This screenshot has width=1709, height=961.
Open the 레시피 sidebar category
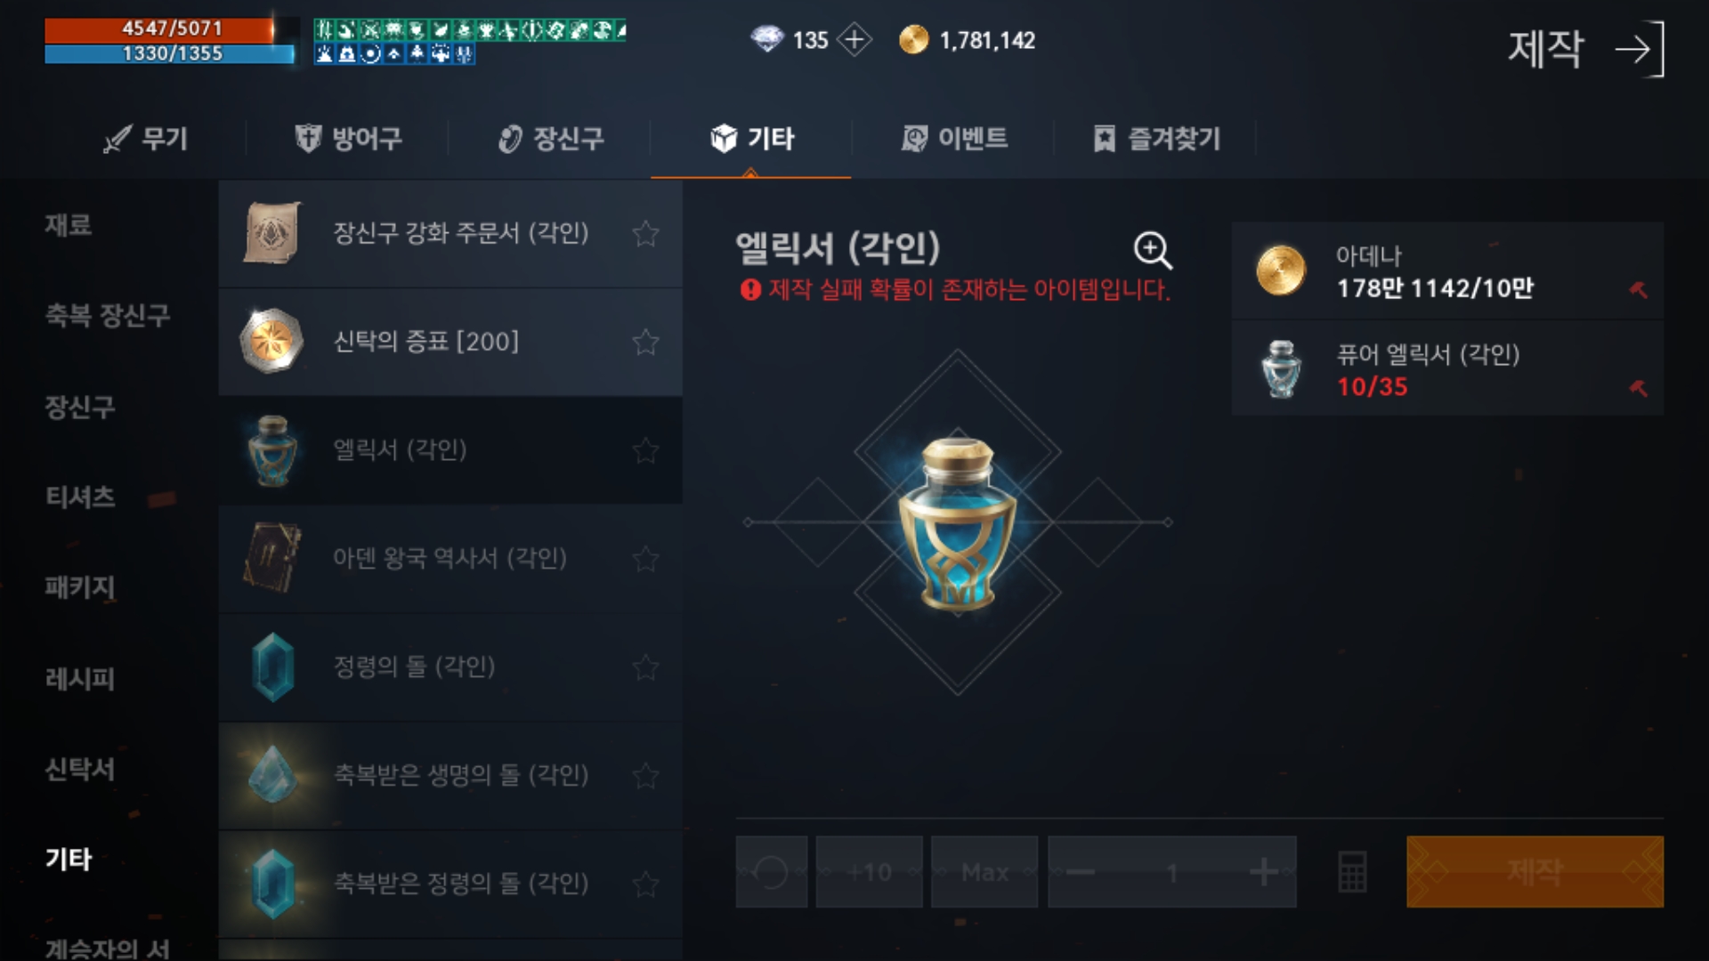[80, 679]
